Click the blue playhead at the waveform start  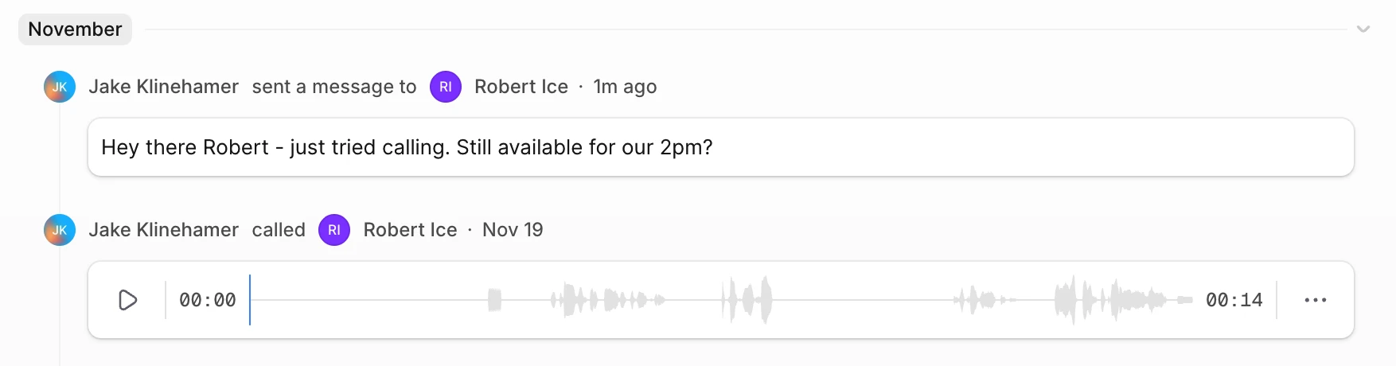[x=250, y=300]
